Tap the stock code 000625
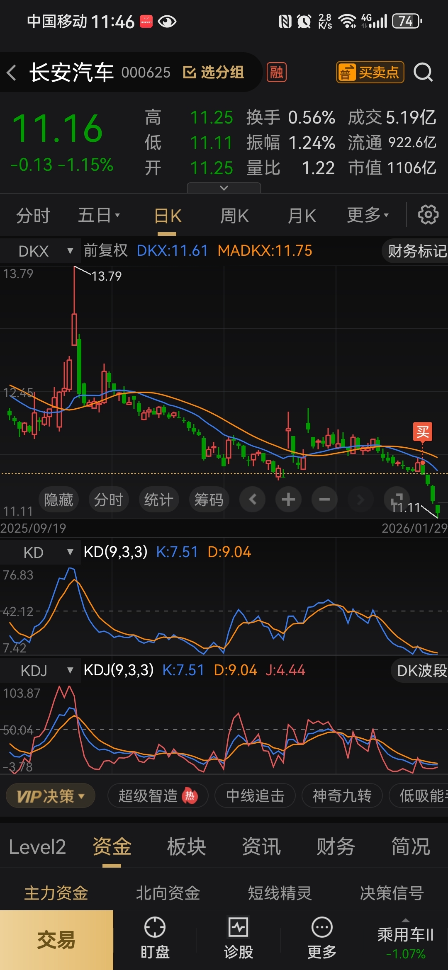 146,73
